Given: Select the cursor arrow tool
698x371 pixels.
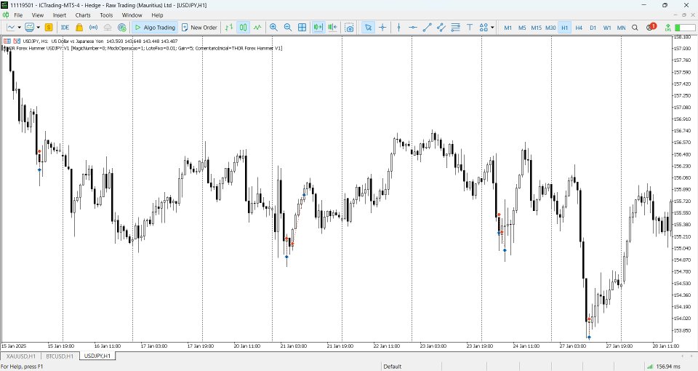Looking at the screenshot, I should [x=368, y=27].
